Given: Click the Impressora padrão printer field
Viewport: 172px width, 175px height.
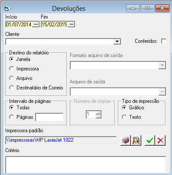Looking at the screenshot, I should point(61,140).
